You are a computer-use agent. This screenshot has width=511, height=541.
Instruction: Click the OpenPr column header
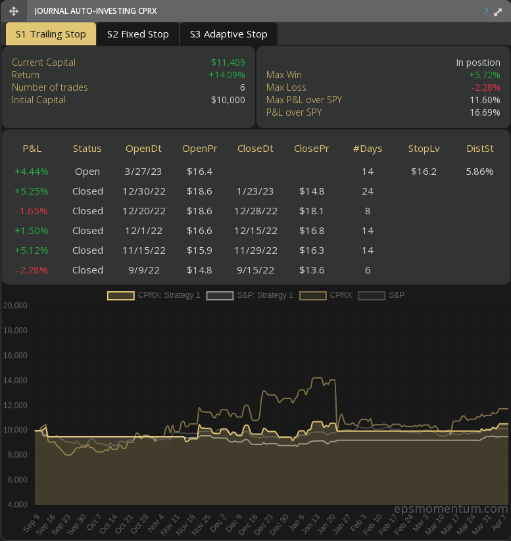199,149
